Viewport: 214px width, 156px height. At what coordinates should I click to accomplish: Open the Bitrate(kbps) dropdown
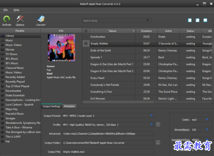207,130
